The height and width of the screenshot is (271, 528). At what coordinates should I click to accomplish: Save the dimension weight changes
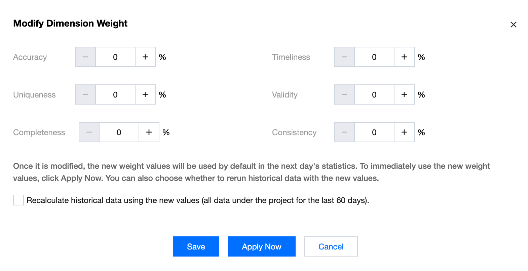click(196, 246)
